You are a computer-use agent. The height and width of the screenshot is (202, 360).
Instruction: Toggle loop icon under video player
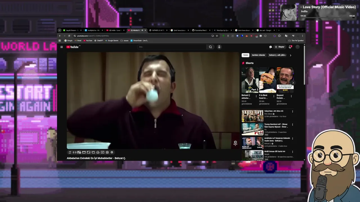pos(70,152)
